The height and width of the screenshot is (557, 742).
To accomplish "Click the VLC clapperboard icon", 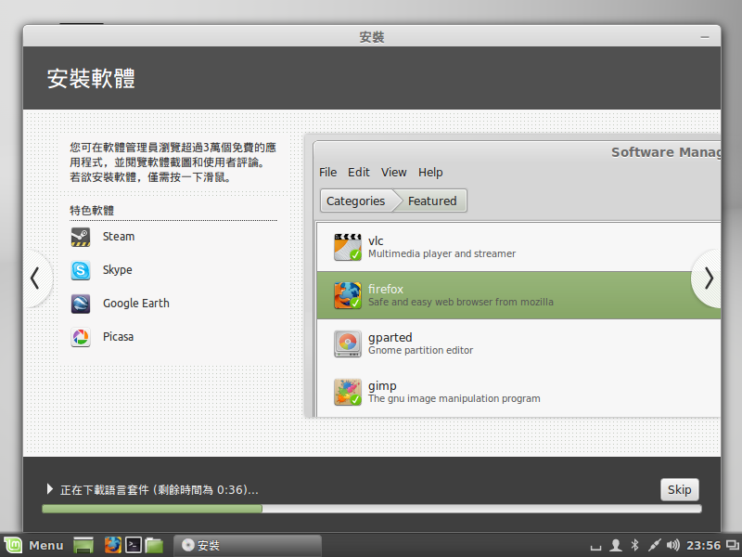I will coord(348,247).
